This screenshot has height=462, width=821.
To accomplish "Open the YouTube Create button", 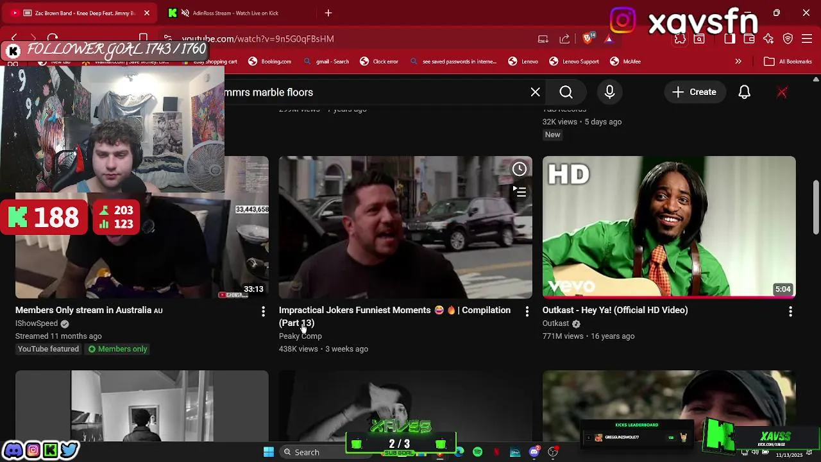I will click(x=695, y=92).
